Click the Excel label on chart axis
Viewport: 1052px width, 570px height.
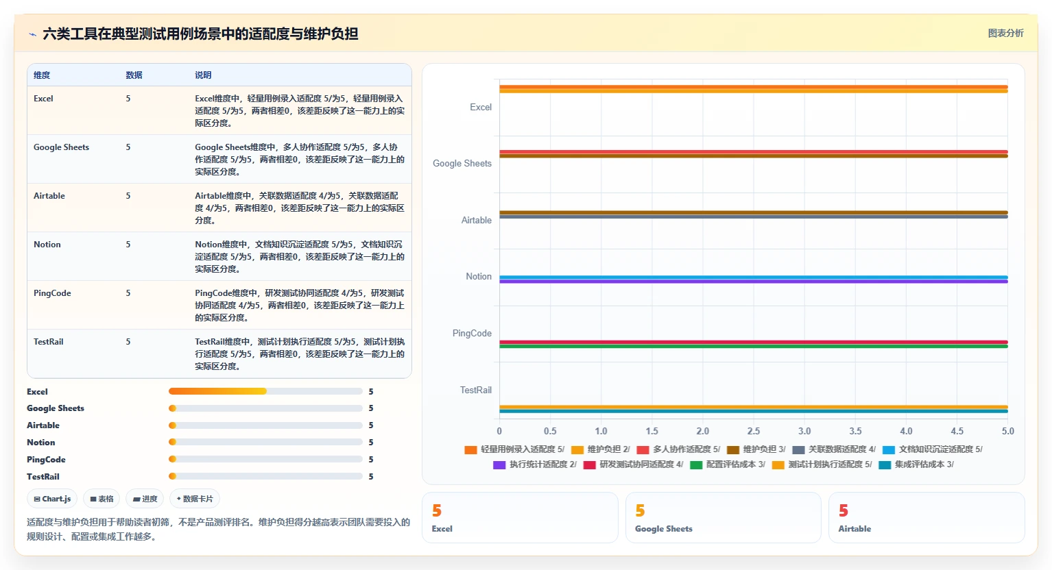tap(481, 108)
